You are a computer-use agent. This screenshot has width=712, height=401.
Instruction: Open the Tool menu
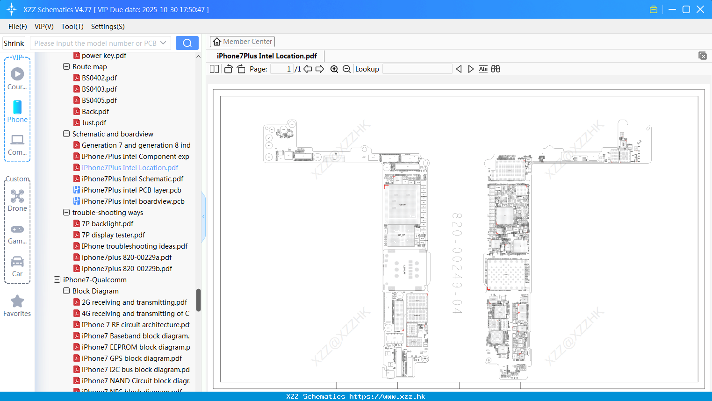tap(72, 27)
